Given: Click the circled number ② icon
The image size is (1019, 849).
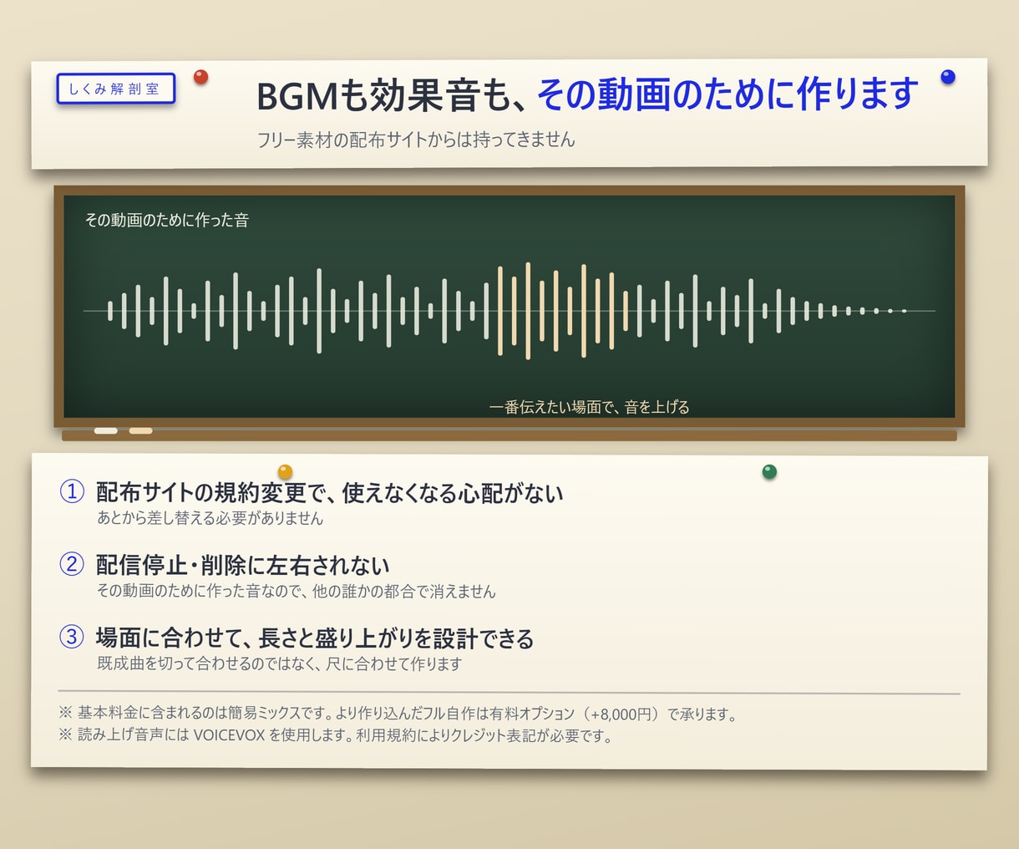Looking at the screenshot, I should coord(72,564).
